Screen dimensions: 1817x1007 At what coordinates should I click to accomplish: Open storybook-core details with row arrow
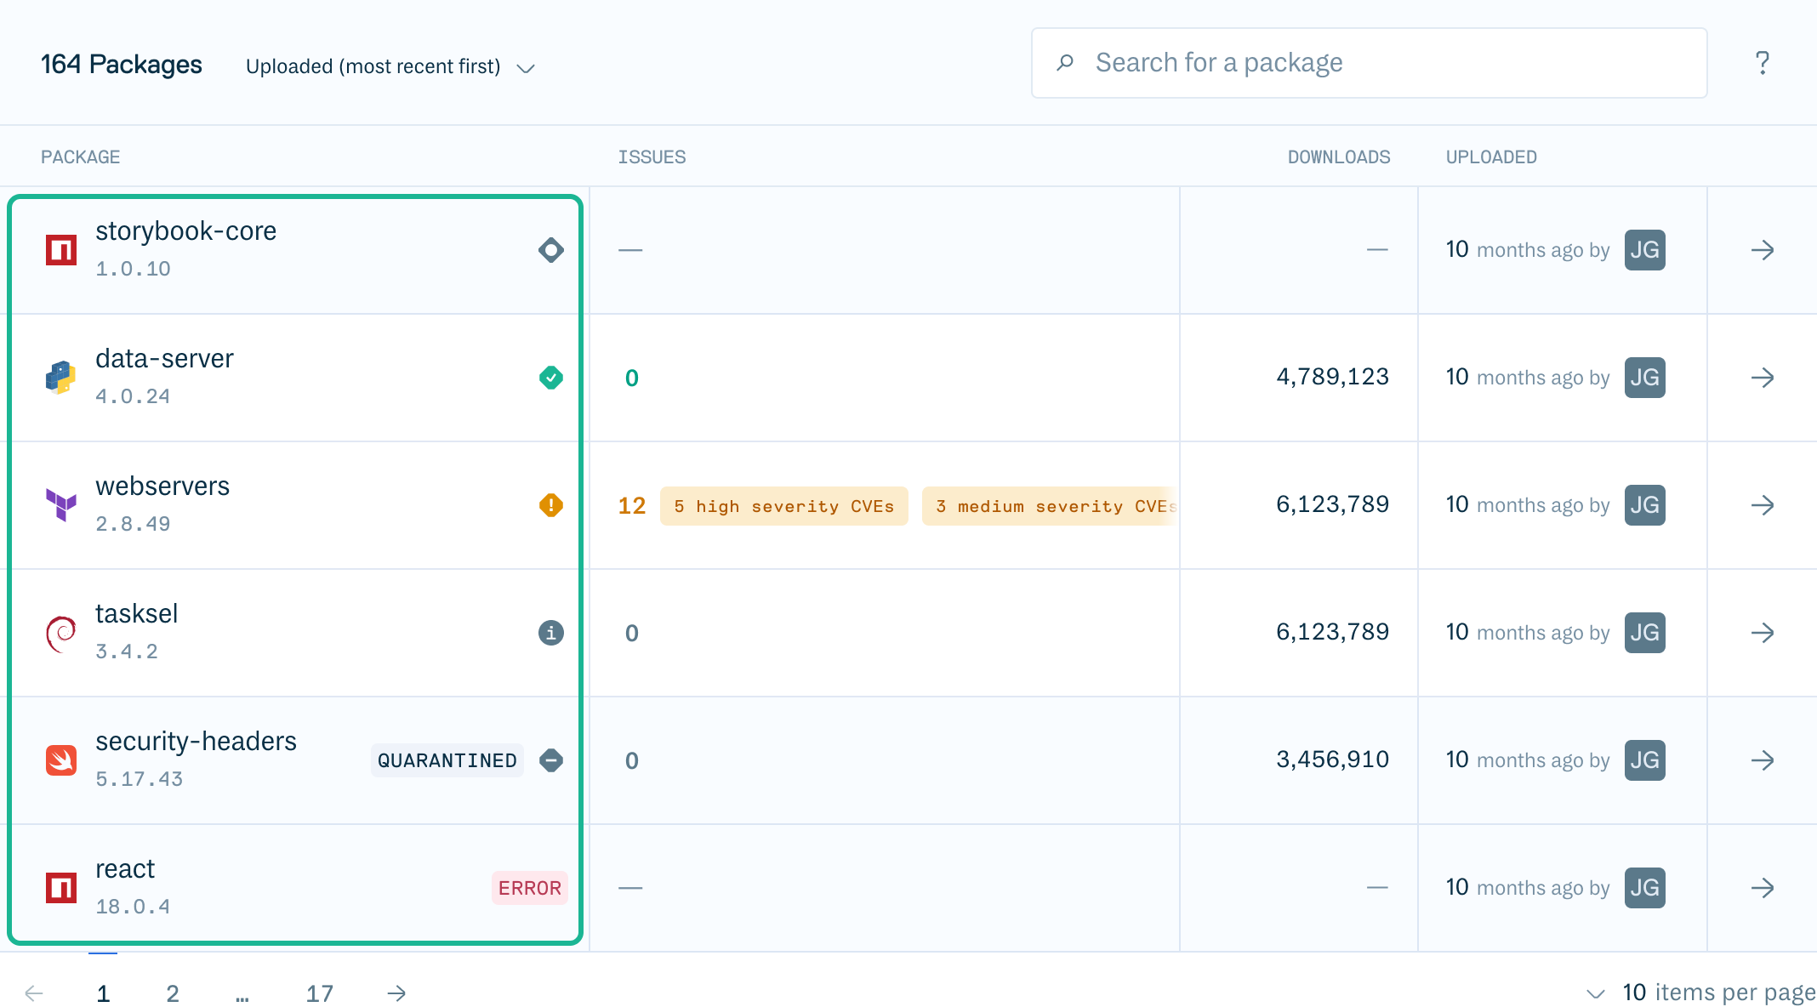(x=1763, y=250)
